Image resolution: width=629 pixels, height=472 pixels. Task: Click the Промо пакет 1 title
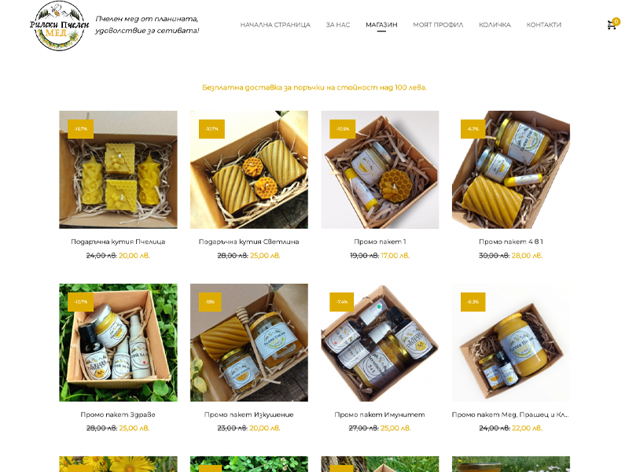380,242
